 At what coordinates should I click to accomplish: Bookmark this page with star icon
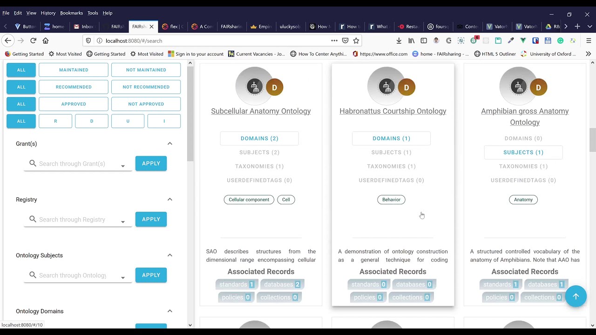356,40
